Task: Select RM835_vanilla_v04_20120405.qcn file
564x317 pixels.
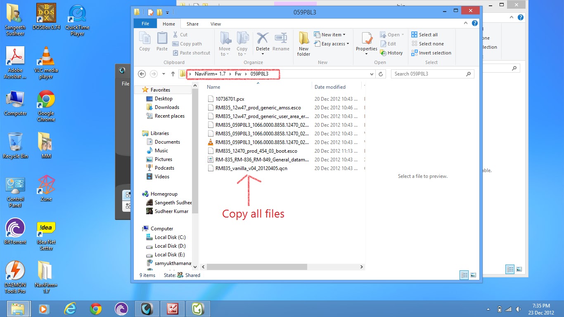Action: (251, 168)
